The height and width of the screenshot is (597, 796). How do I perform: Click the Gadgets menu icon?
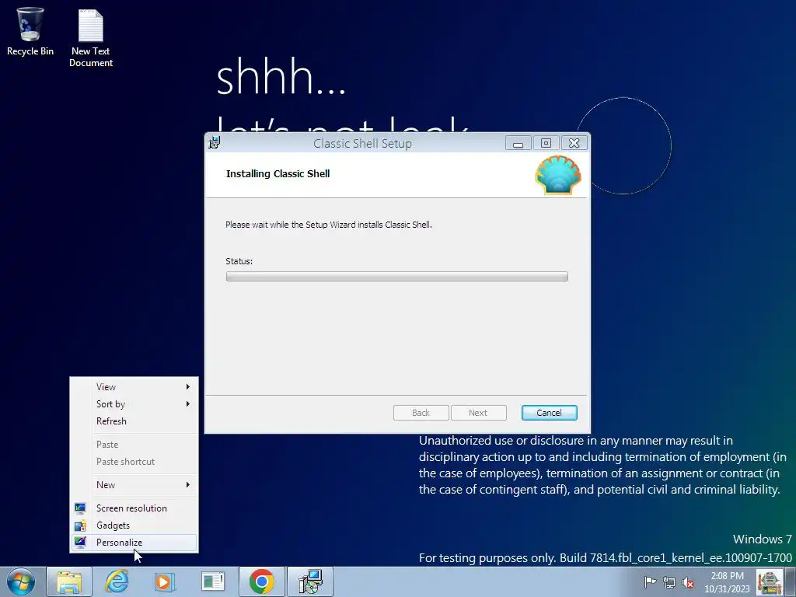[x=80, y=525]
